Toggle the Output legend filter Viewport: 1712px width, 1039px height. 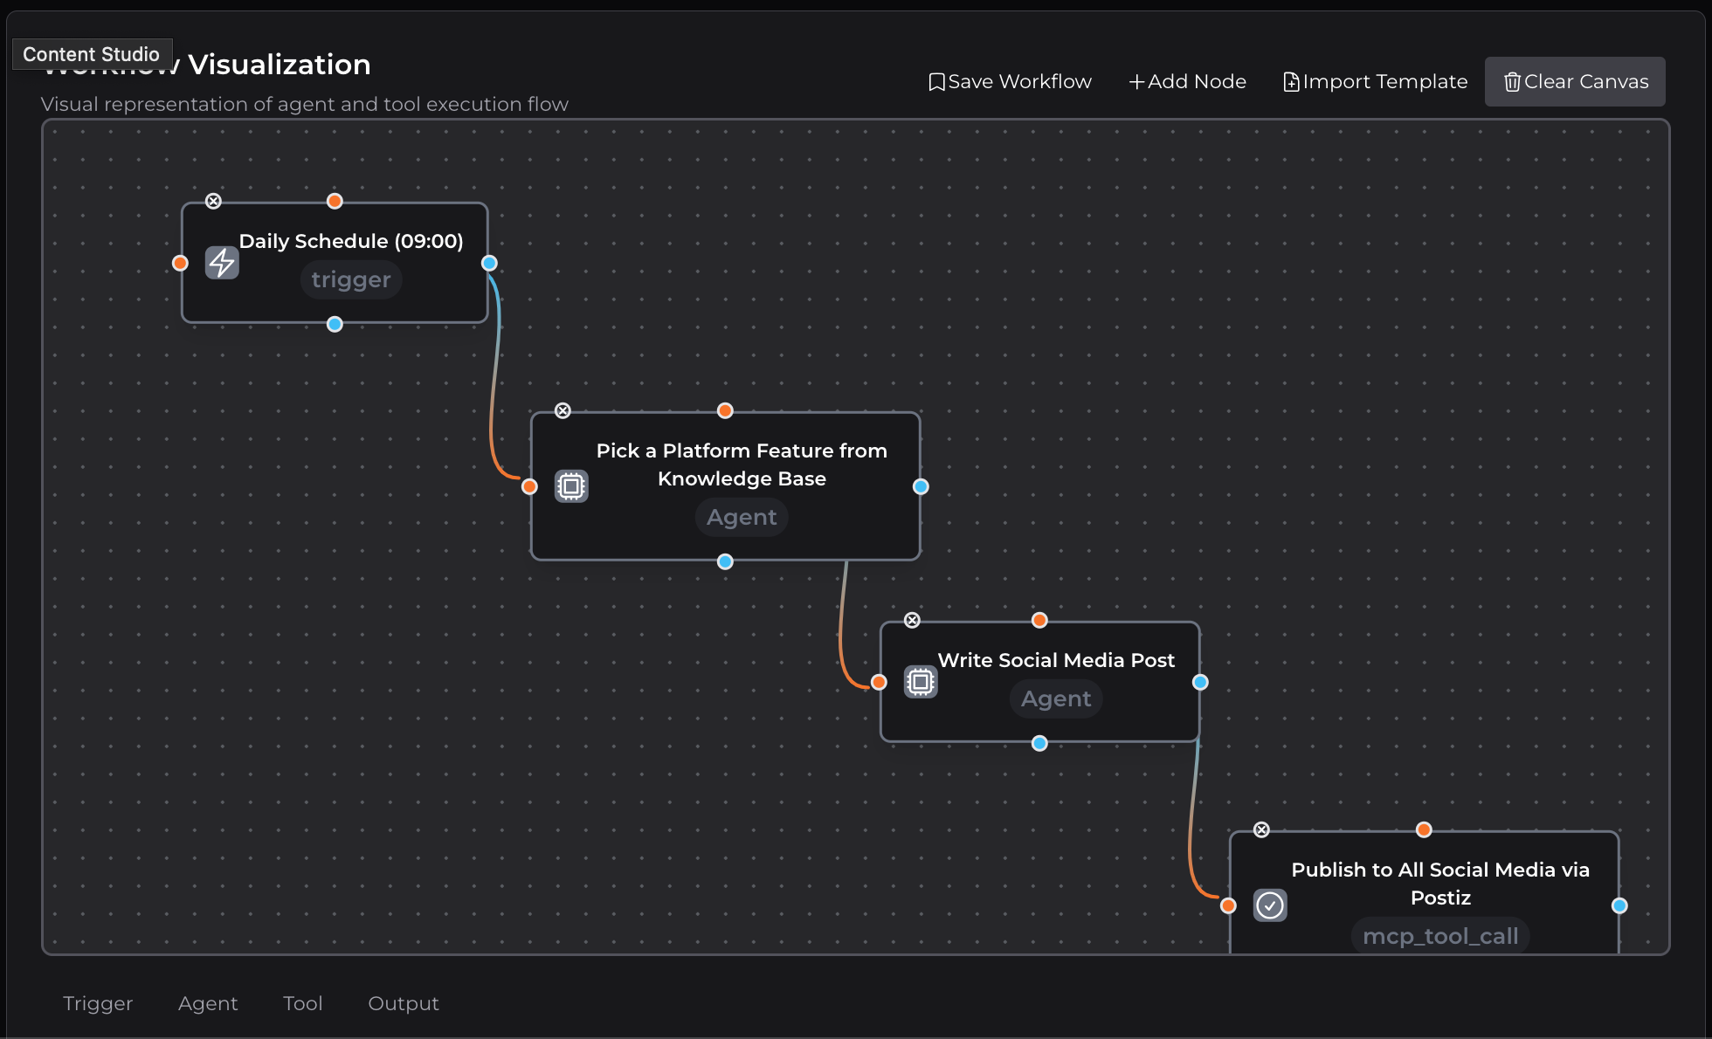point(404,1003)
